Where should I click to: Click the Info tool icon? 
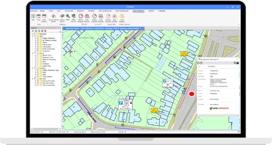point(33,17)
